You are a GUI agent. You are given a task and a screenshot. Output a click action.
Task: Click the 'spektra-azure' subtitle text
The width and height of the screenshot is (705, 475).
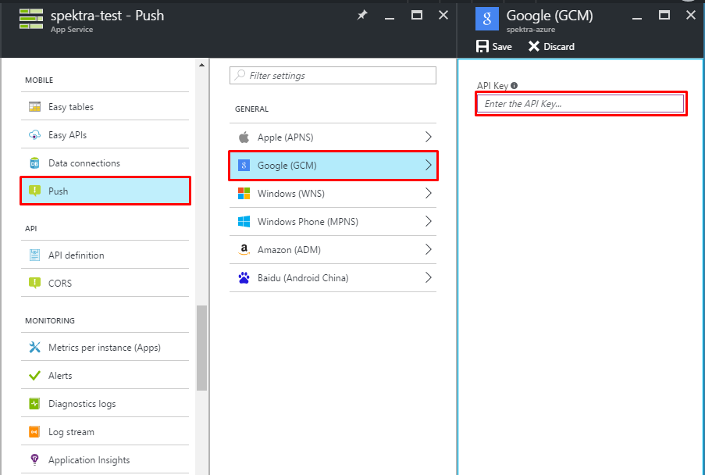click(531, 30)
